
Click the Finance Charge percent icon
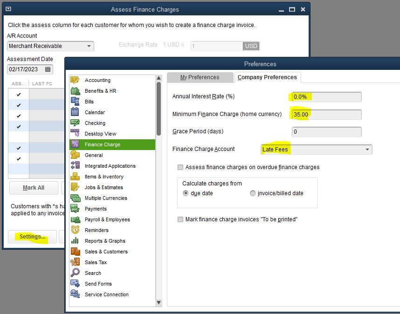(75, 144)
